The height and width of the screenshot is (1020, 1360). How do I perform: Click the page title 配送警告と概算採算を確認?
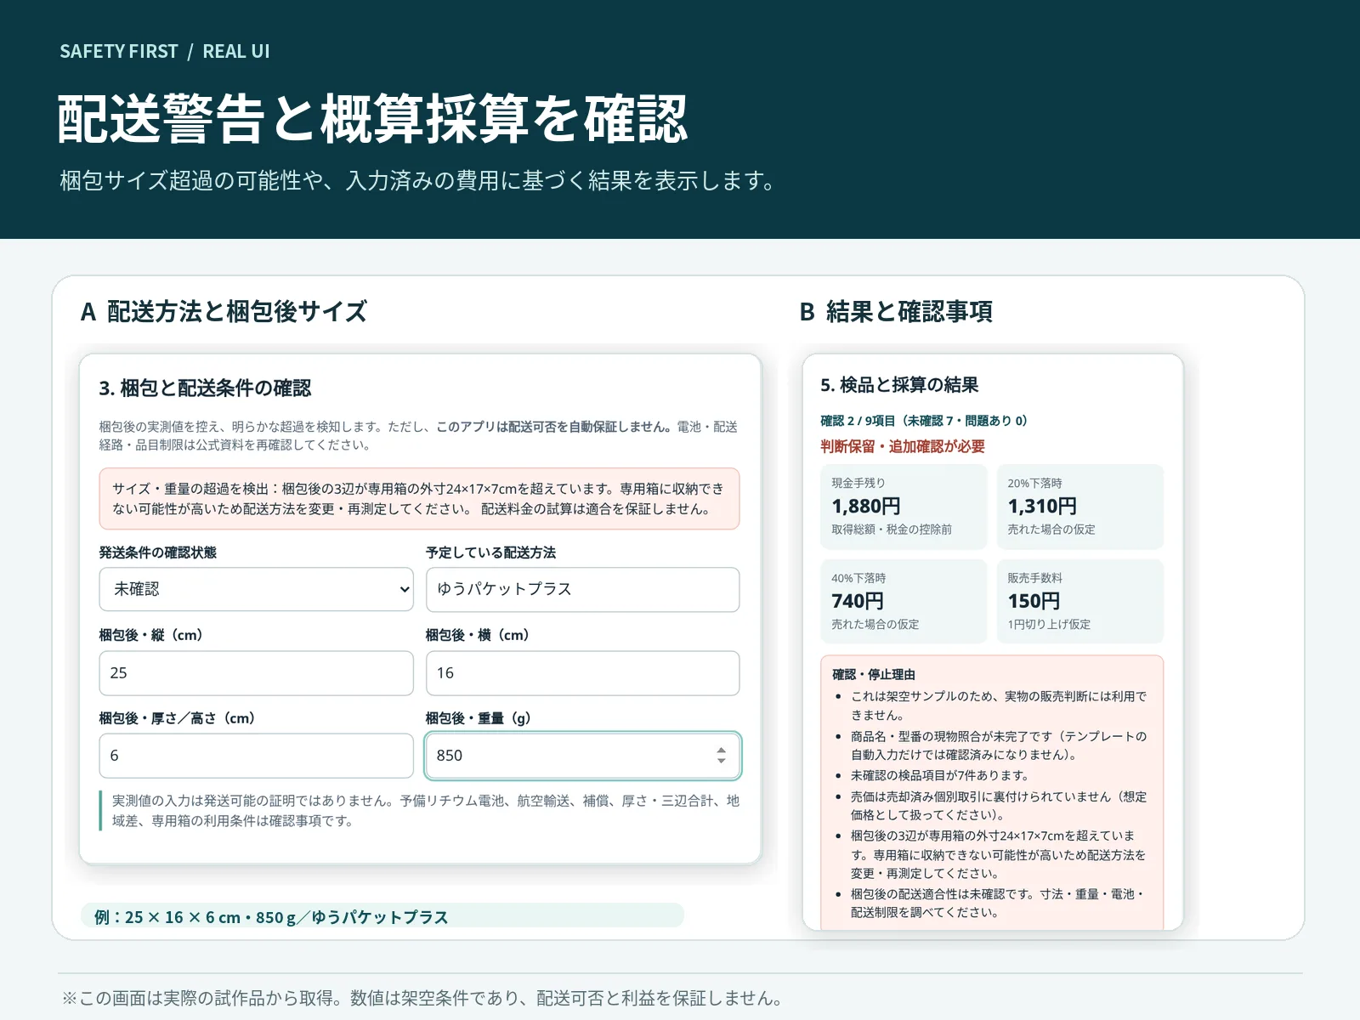click(372, 119)
